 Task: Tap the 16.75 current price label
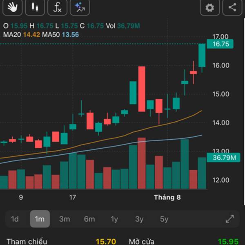220,44
